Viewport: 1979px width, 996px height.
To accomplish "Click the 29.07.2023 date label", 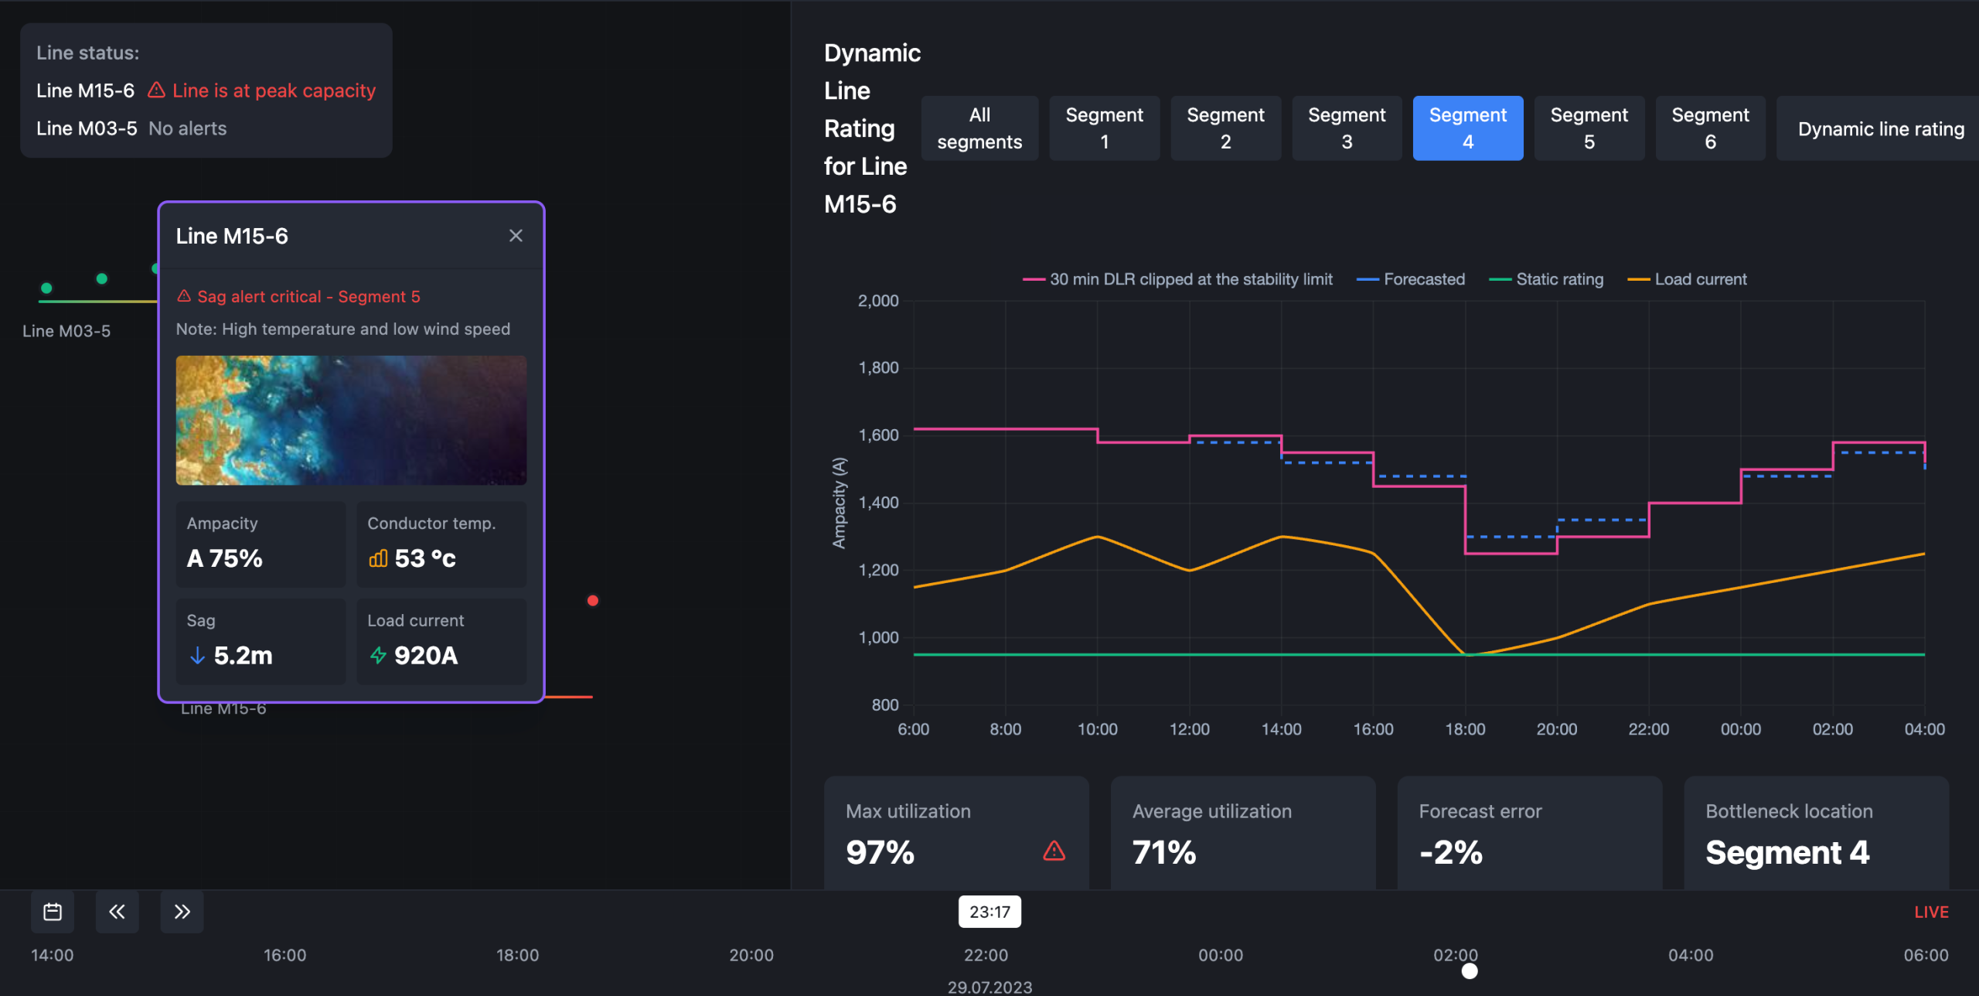I will pyautogui.click(x=989, y=987).
